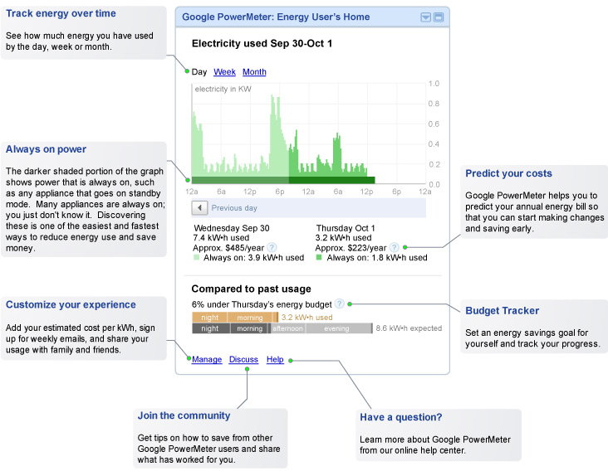Select the Day view
The height and width of the screenshot is (471, 608).
pos(199,72)
